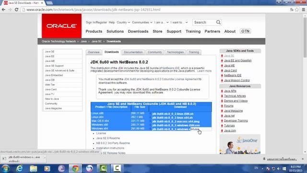The width and height of the screenshot is (307, 173).
Task: Open the Solutions menu
Action: click(115, 31)
